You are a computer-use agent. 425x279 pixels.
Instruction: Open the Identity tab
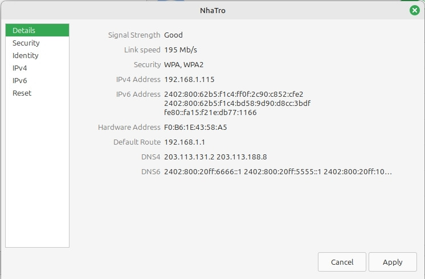pos(26,55)
